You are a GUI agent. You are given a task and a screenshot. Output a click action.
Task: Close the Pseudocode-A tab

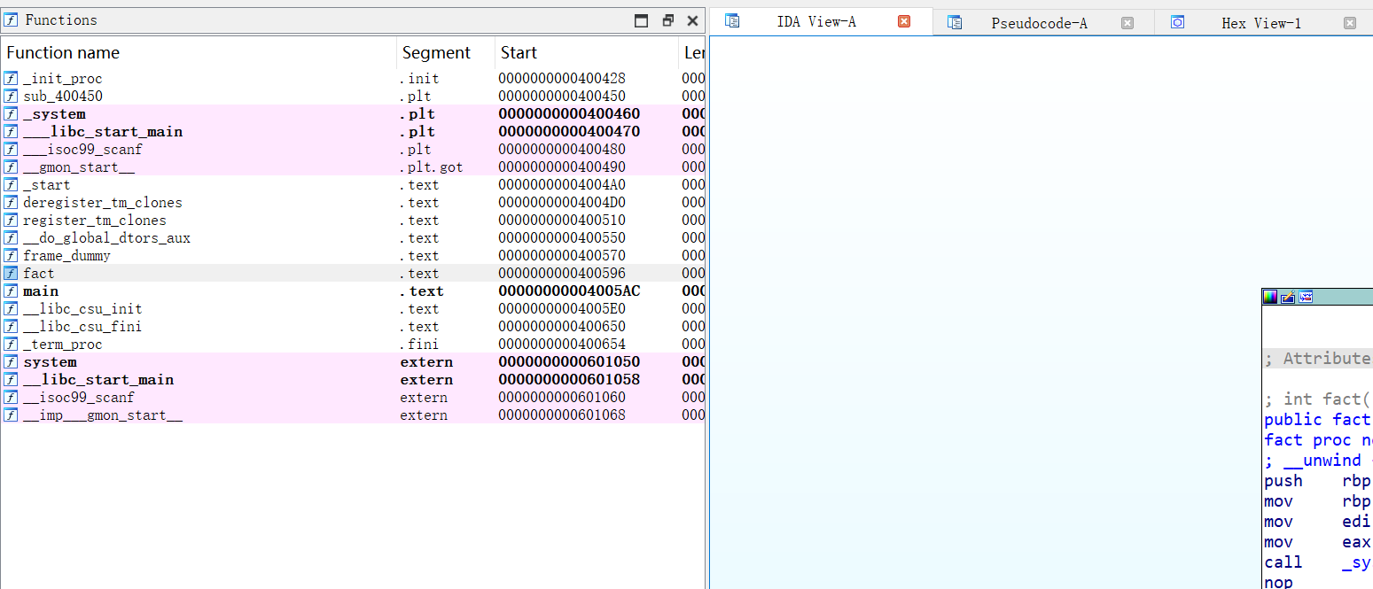click(x=1127, y=23)
